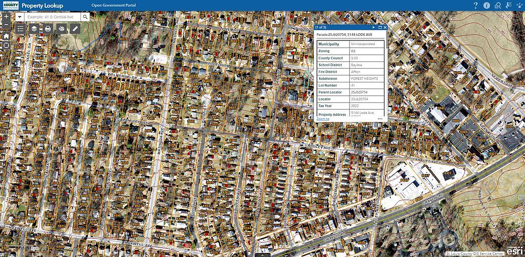Click the Zoom to link
Image resolution: width=525 pixels, height=257 pixels.
point(322,119)
